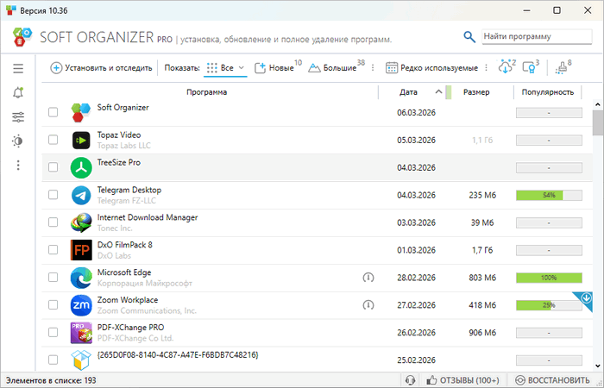Open settings sliders icon in sidebar
This screenshot has height=388, width=604.
[x=18, y=117]
